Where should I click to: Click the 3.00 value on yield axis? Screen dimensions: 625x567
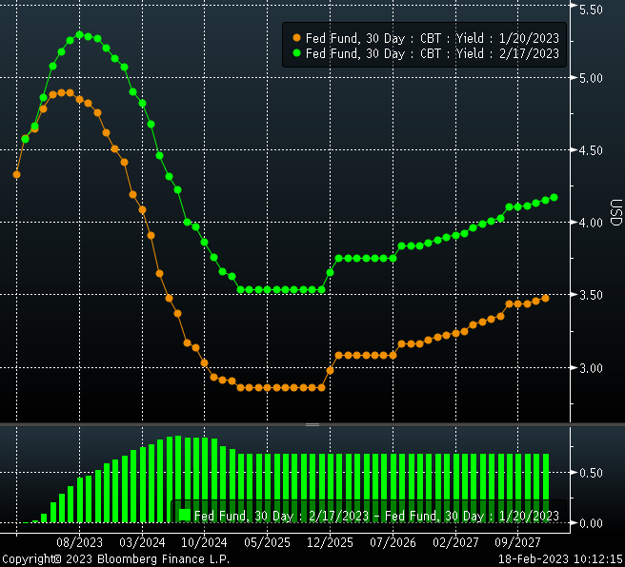pos(592,368)
